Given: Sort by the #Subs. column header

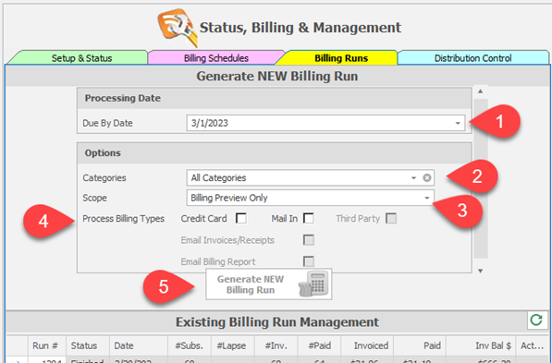Looking at the screenshot, I should click(x=189, y=345).
